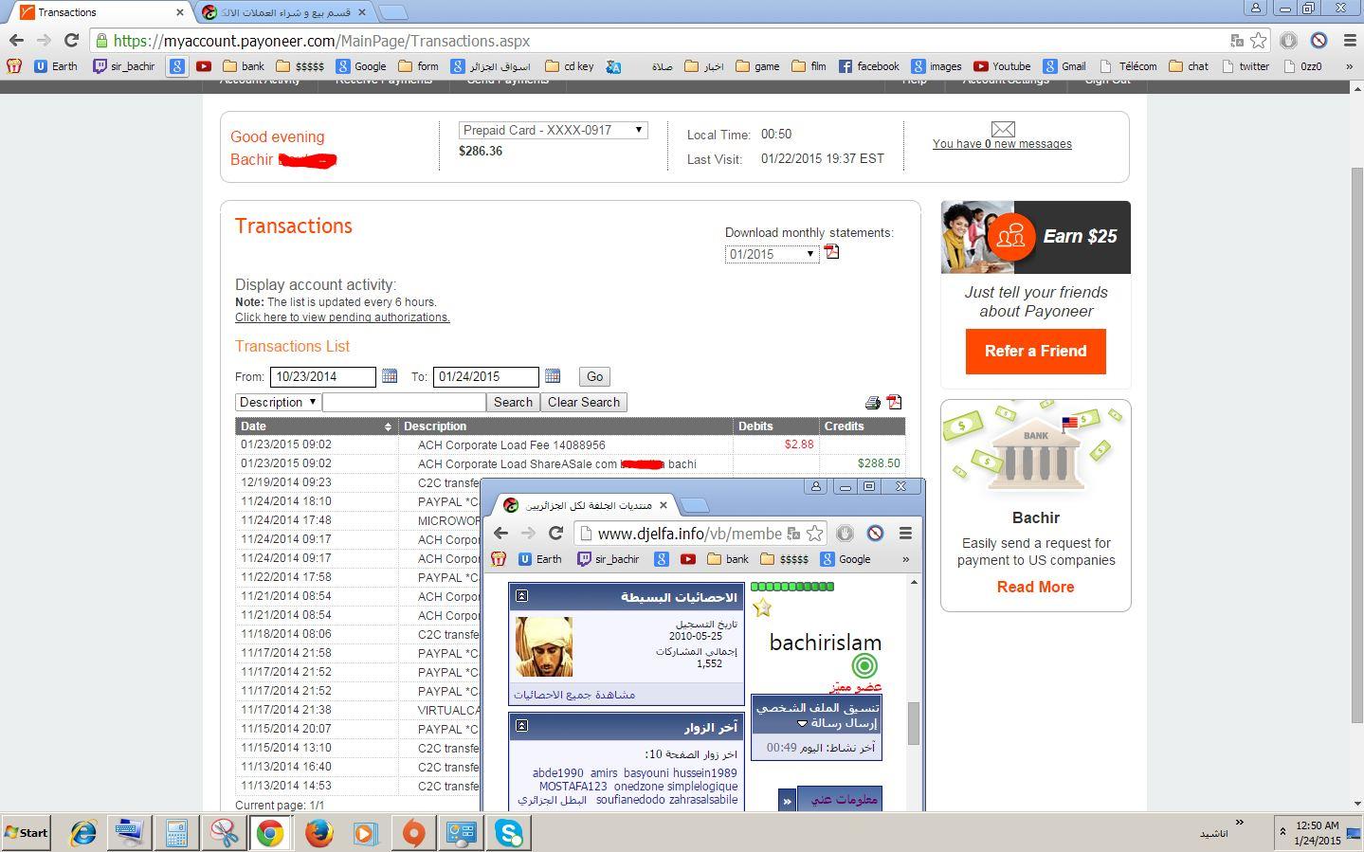Click the Start button

tap(27, 833)
